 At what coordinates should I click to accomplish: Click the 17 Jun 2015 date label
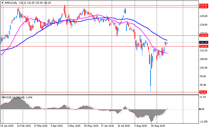pos(108,126)
